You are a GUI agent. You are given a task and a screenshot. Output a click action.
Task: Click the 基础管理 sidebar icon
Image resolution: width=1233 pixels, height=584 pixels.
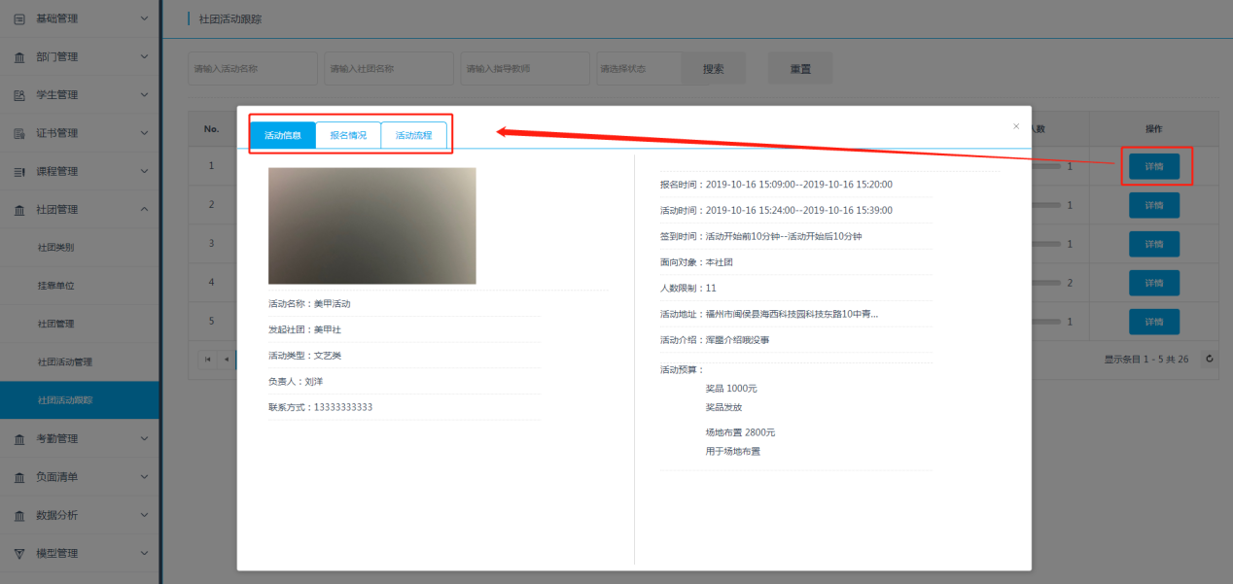click(19, 18)
